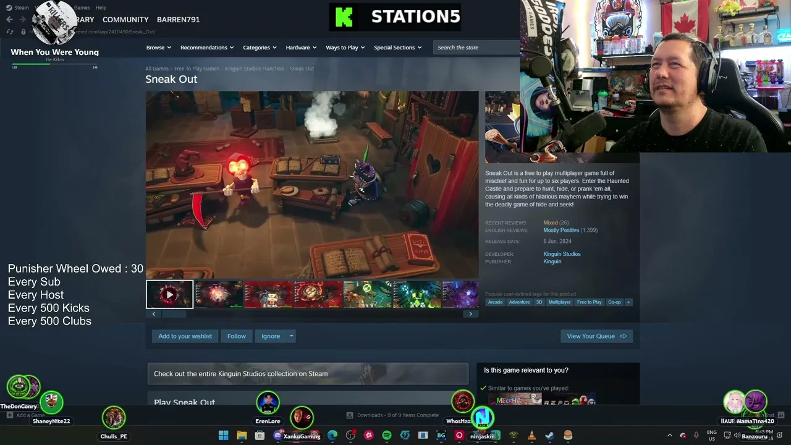Open Kinguin Studios Franchise breadcrumb link
The width and height of the screenshot is (791, 445).
[255, 69]
